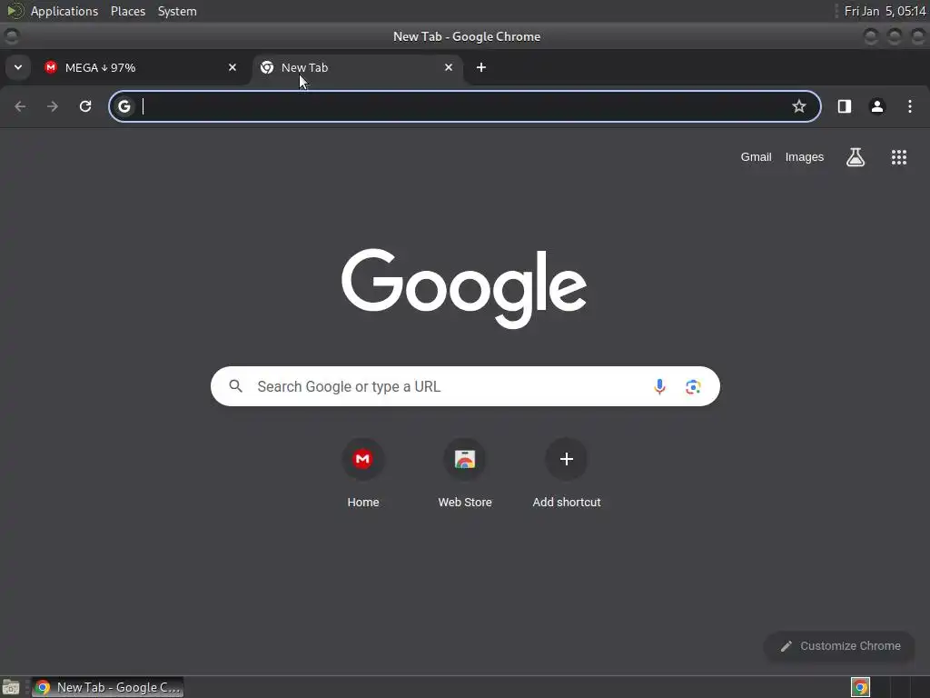Click show desktop icon in bottom panel

(11, 687)
